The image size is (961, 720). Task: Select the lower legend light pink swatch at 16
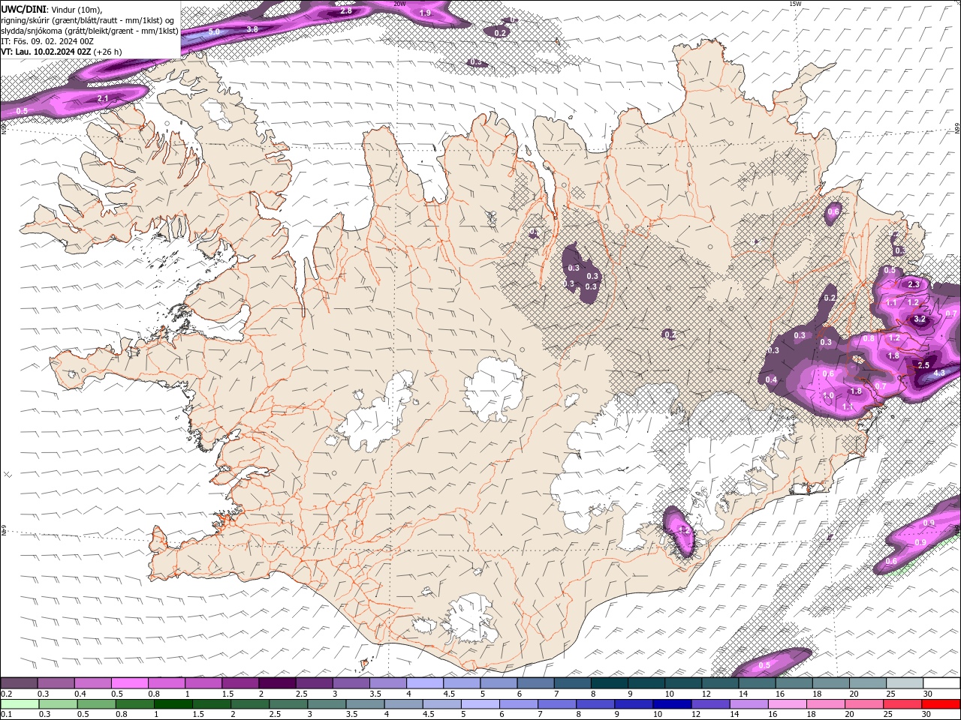[787, 704]
